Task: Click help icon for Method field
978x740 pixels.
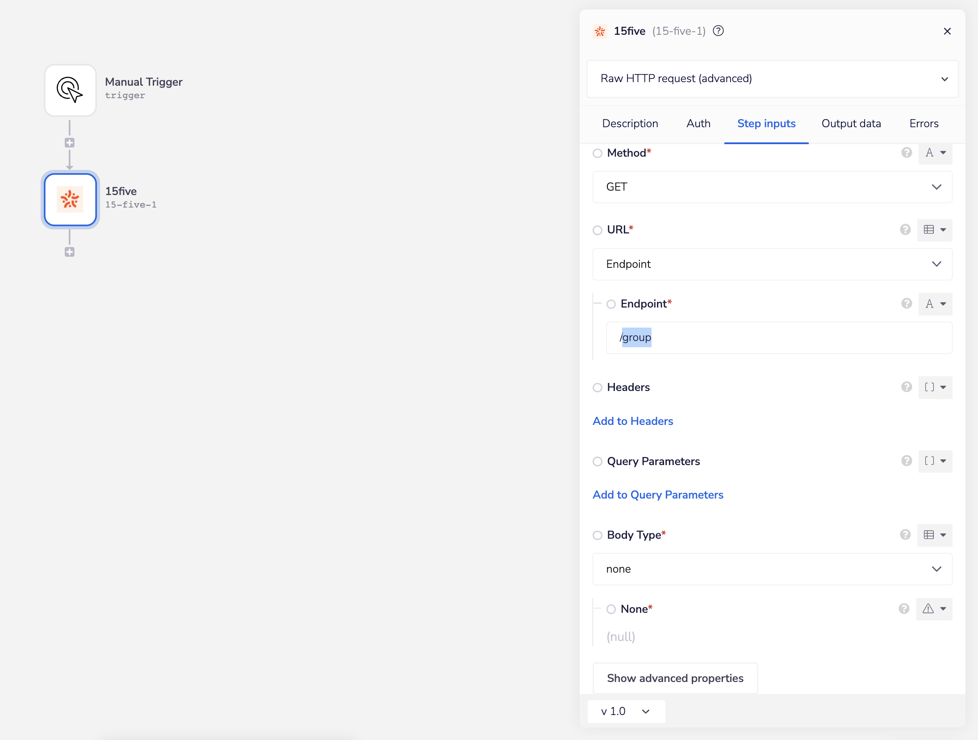Action: pos(906,153)
